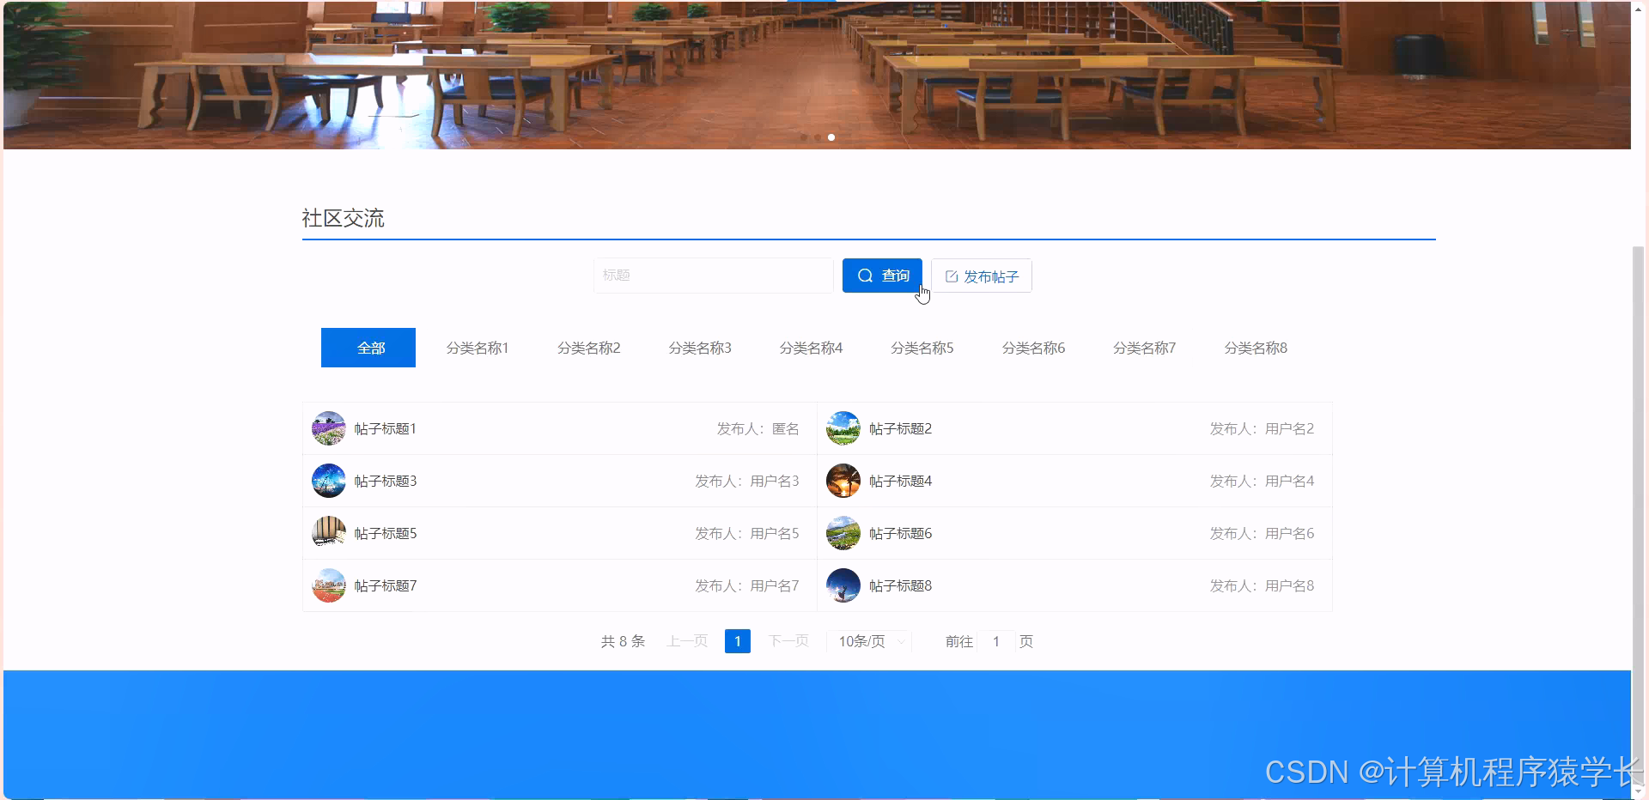Image resolution: width=1649 pixels, height=800 pixels.
Task: Click the 前往 page number input
Action: (x=996, y=641)
